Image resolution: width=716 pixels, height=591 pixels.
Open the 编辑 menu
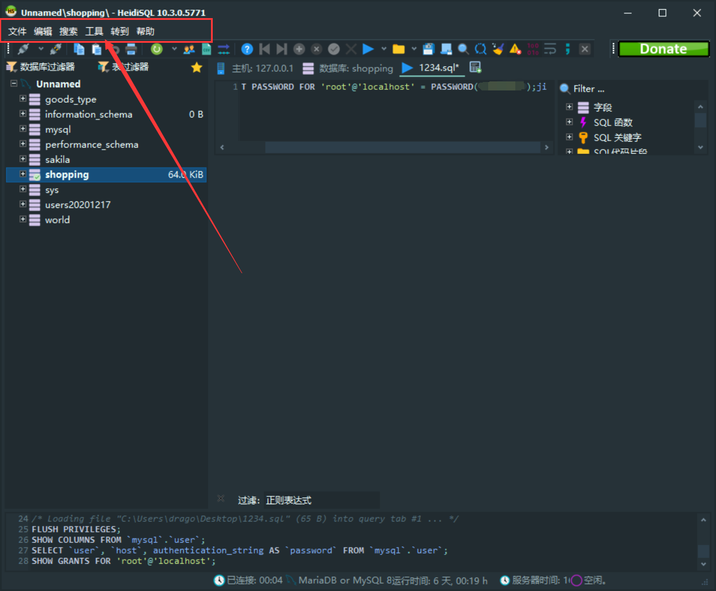tap(43, 31)
